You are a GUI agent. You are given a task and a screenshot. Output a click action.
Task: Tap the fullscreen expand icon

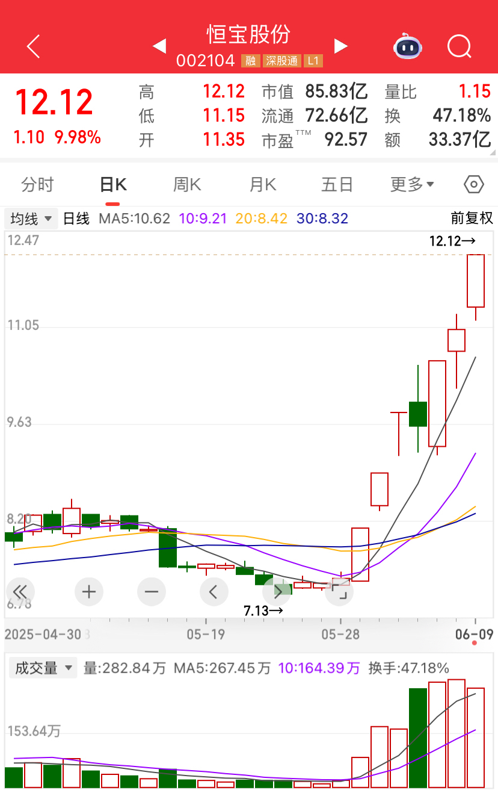pyautogui.click(x=339, y=591)
